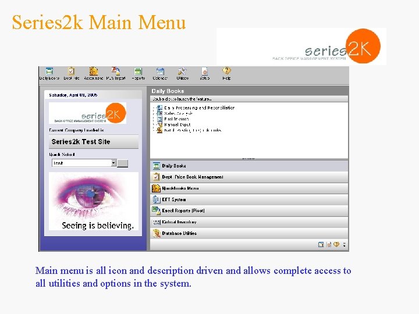419x314 pixels.
Task: Click the gray button beside Quick Select
Action: click(123, 163)
